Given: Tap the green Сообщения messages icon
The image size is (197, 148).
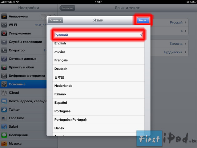Looking at the screenshot, I should click(x=4, y=135).
